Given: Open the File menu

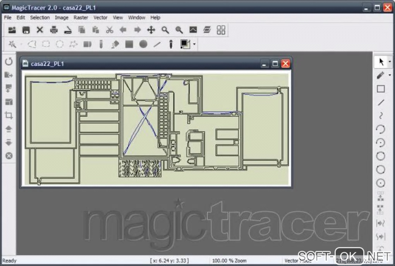Looking at the screenshot, I should [x=8, y=17].
